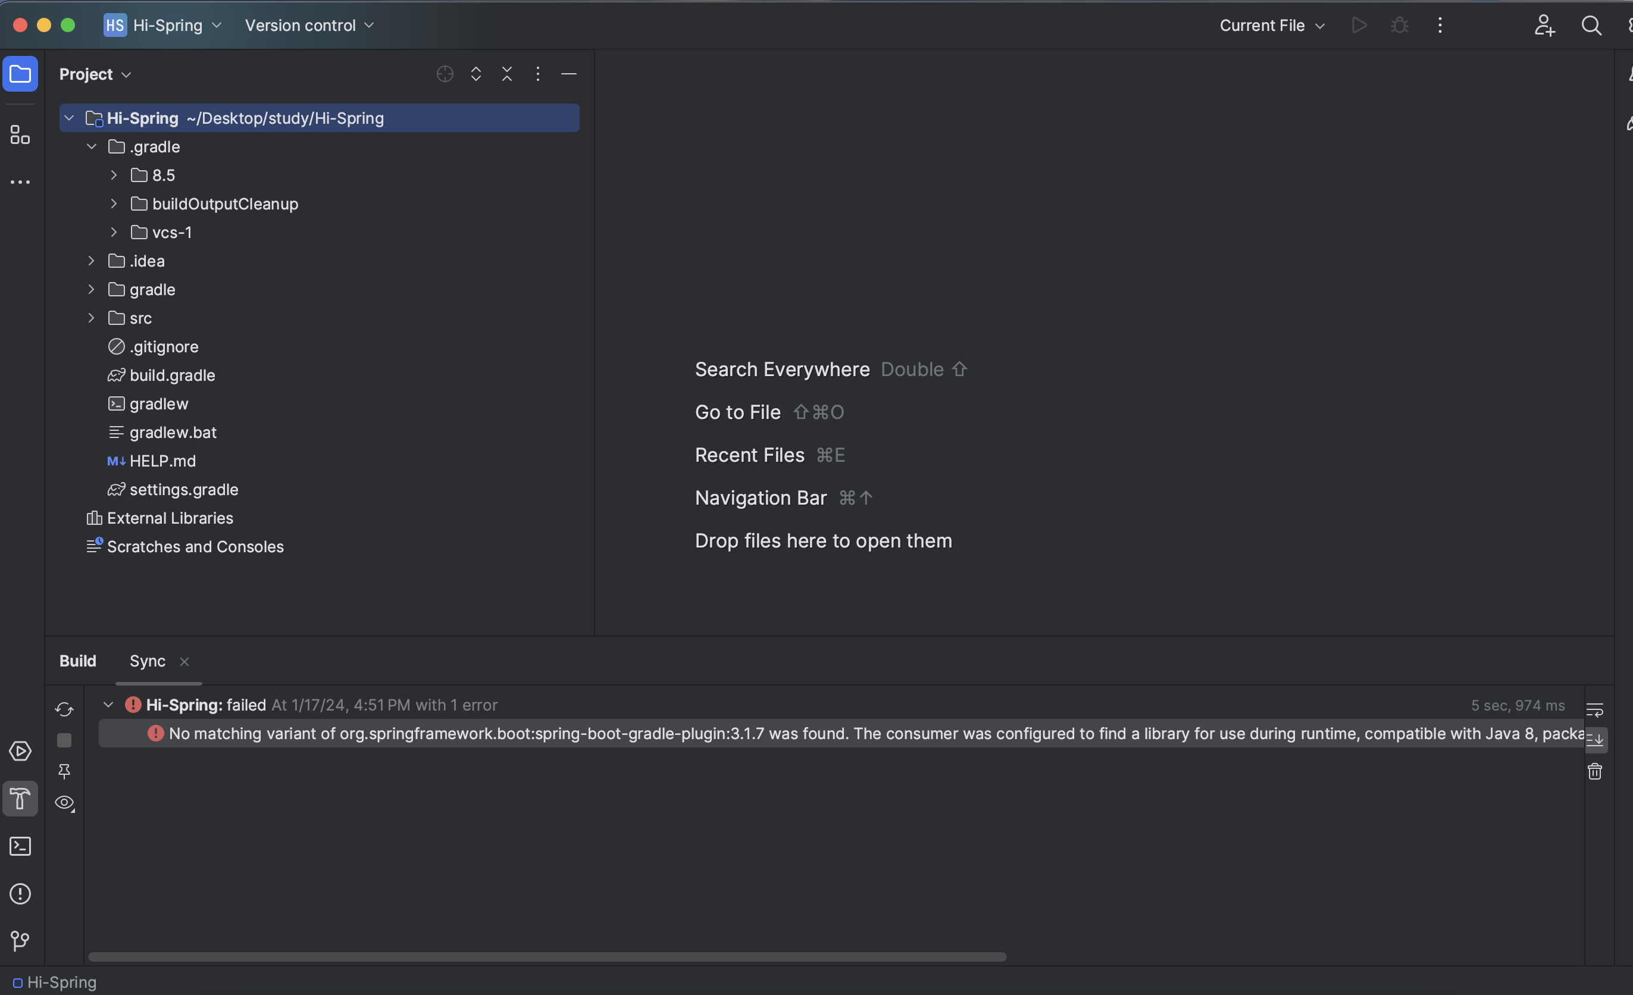This screenshot has height=995, width=1633.
Task: Click the Run configuration icon
Action: 1357,24
